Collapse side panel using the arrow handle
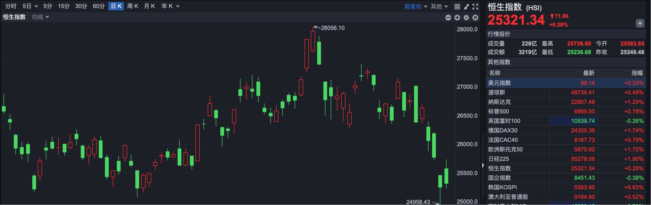 483,165
